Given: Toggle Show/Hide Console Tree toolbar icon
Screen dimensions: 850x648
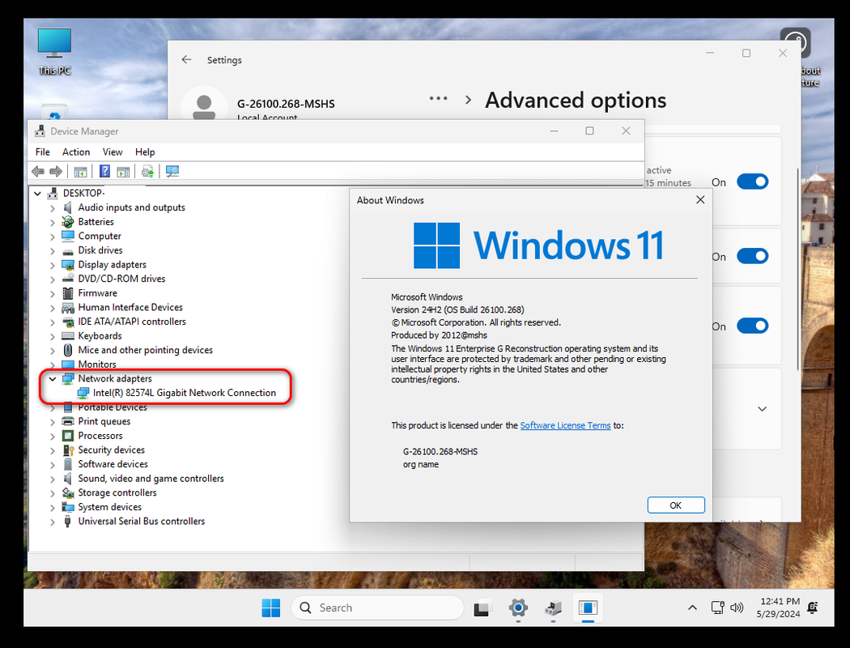Looking at the screenshot, I should [80, 172].
